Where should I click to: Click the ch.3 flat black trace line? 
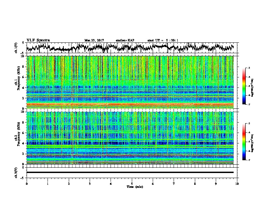click(130, 172)
